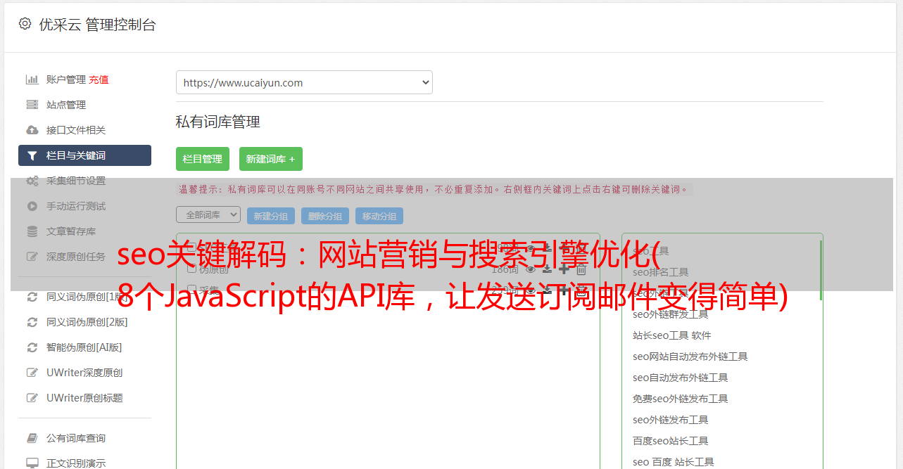Open 同义词伪原创[1版] via its refresh icon
Viewport: 903px width, 469px height.
32,297
